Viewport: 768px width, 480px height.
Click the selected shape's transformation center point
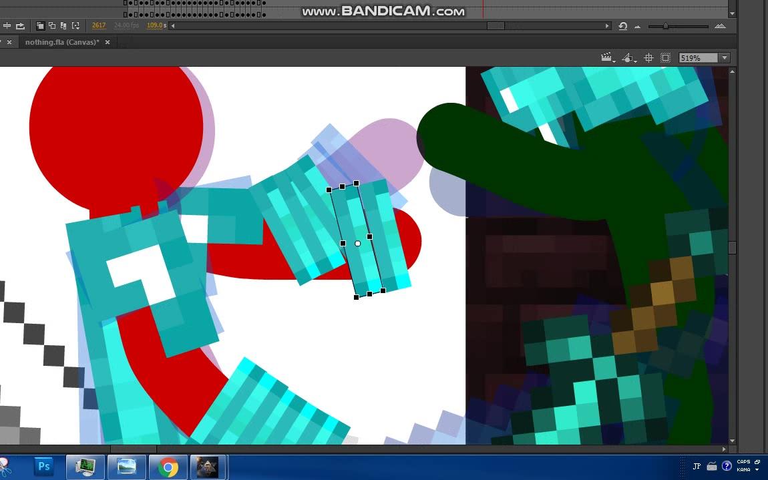point(357,244)
